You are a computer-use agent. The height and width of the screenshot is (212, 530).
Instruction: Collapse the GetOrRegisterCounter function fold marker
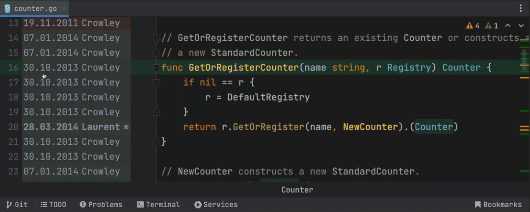pyautogui.click(x=157, y=68)
